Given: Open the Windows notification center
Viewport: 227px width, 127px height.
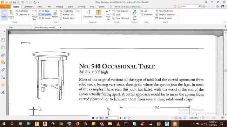Looking at the screenshot, I should click(x=221, y=124).
